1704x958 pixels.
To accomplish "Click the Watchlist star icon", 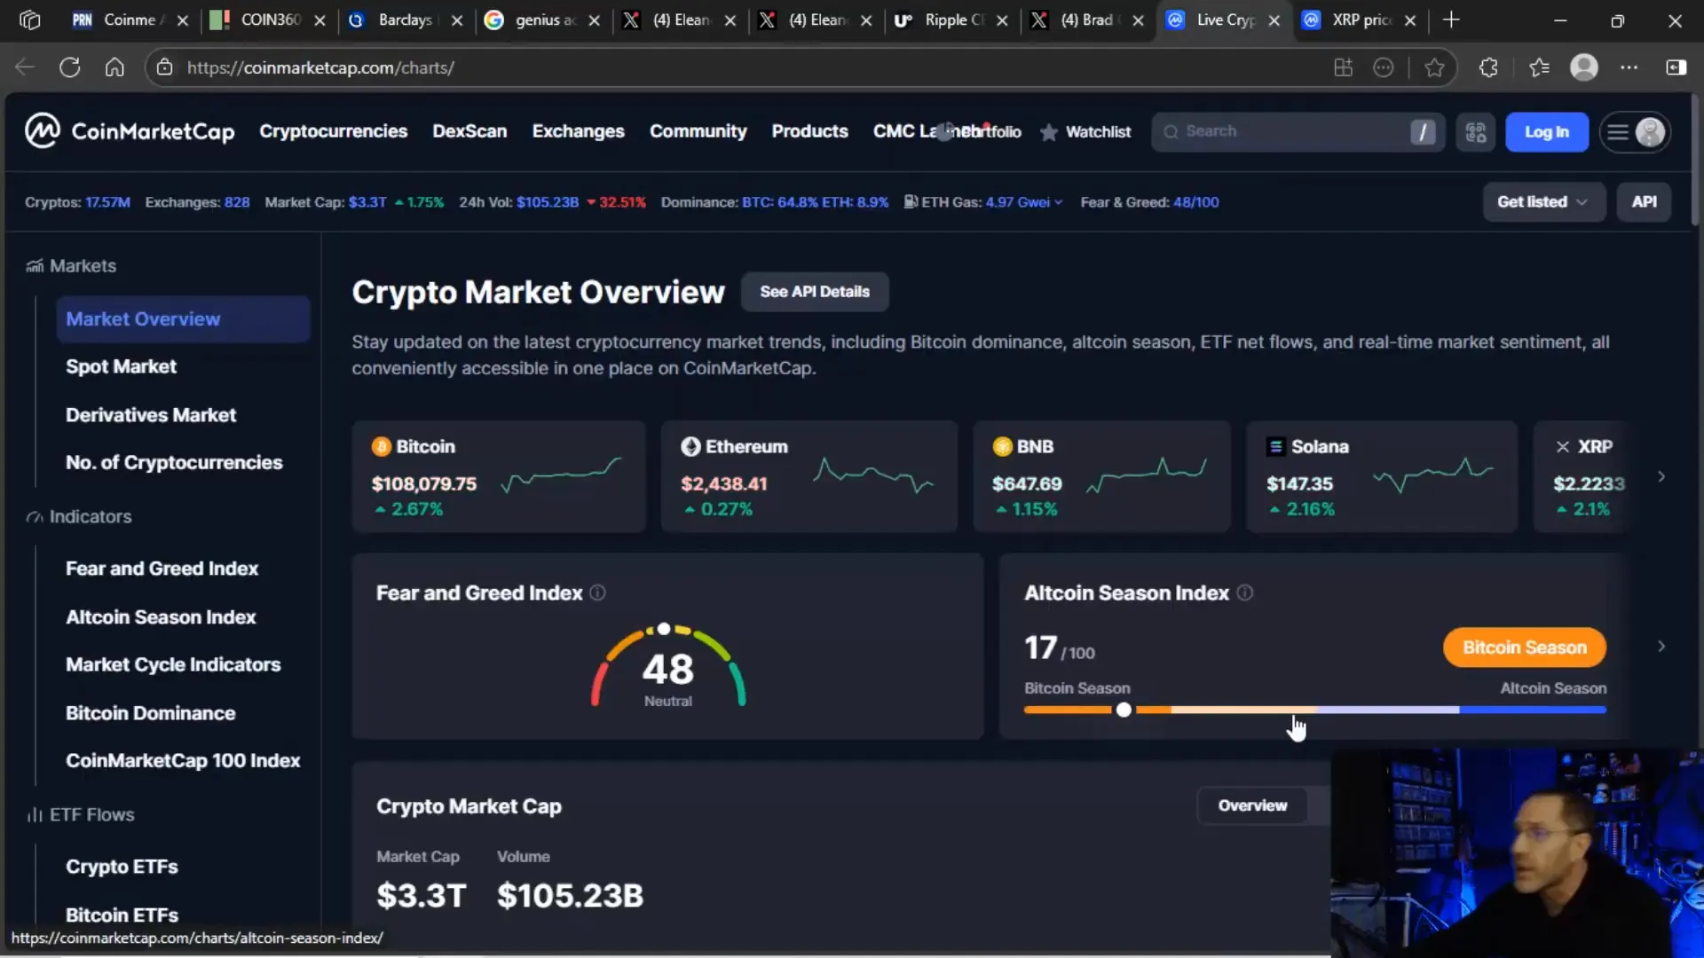I will [x=1049, y=132].
